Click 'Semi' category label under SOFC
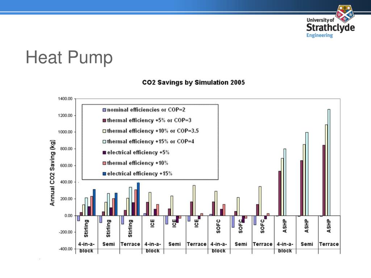Viewport: 371px width, 278px height. click(241, 244)
